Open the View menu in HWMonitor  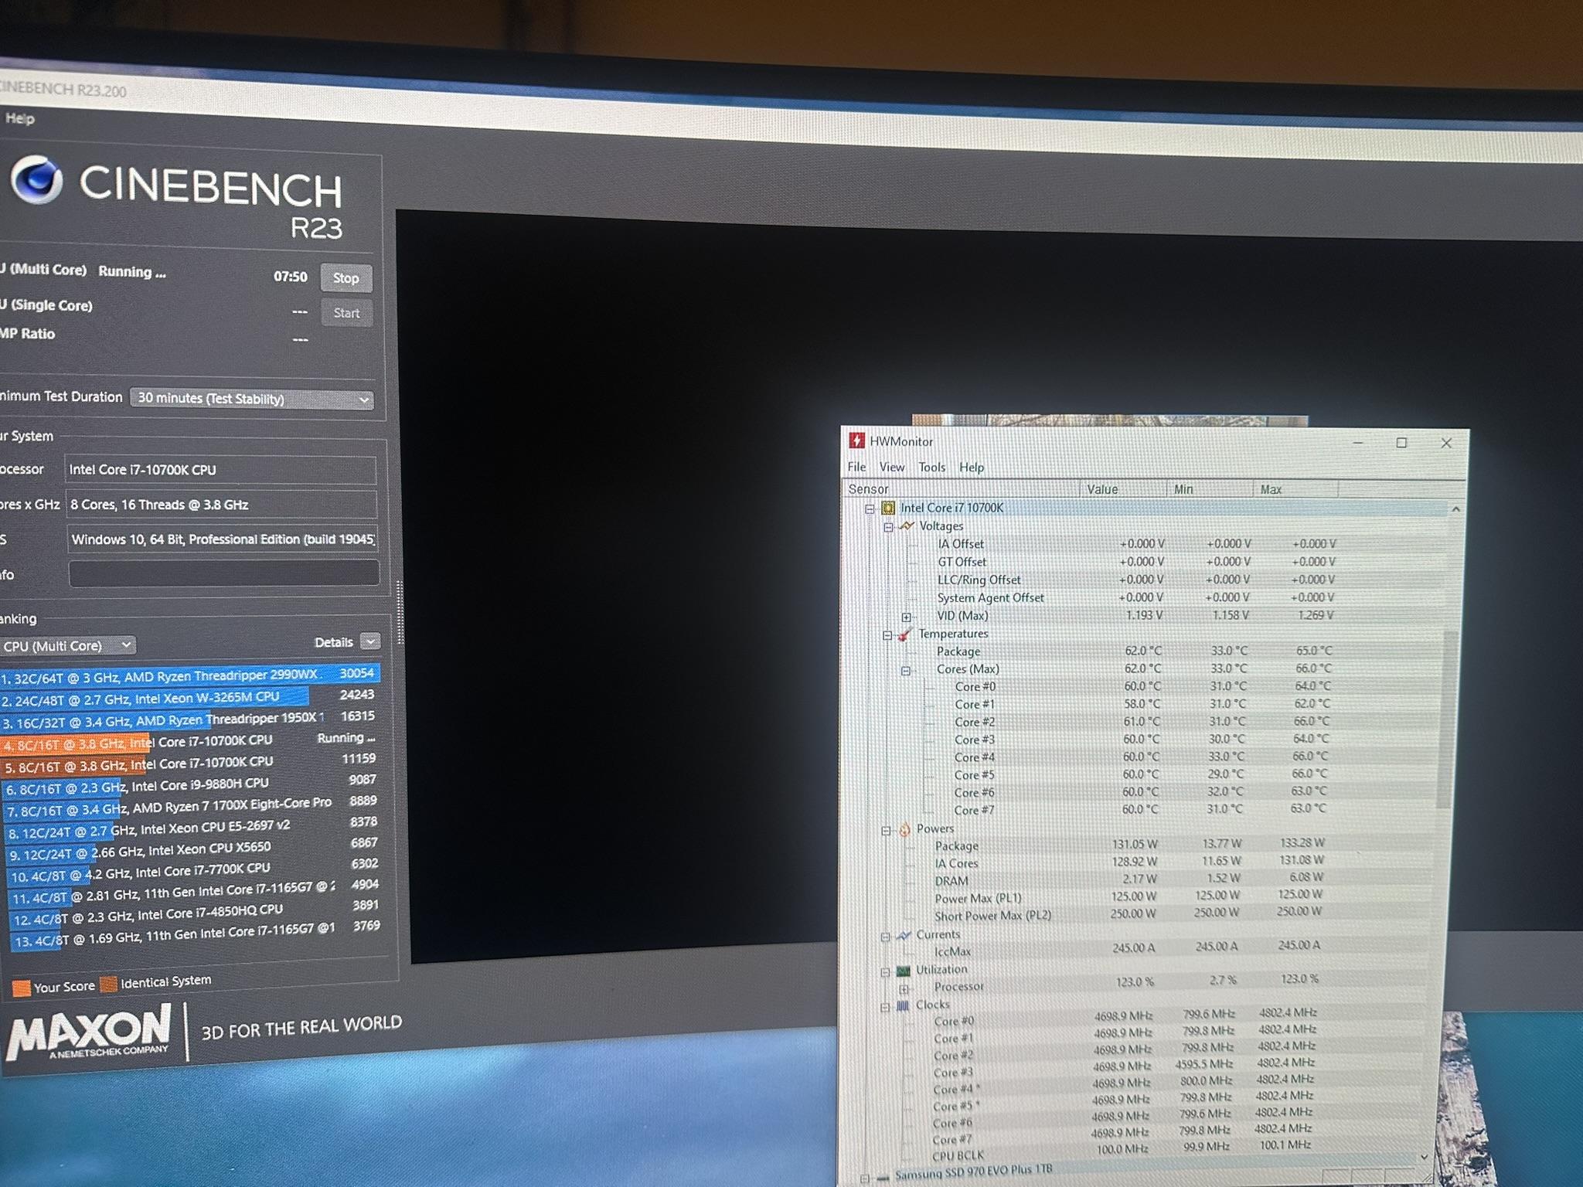891,467
